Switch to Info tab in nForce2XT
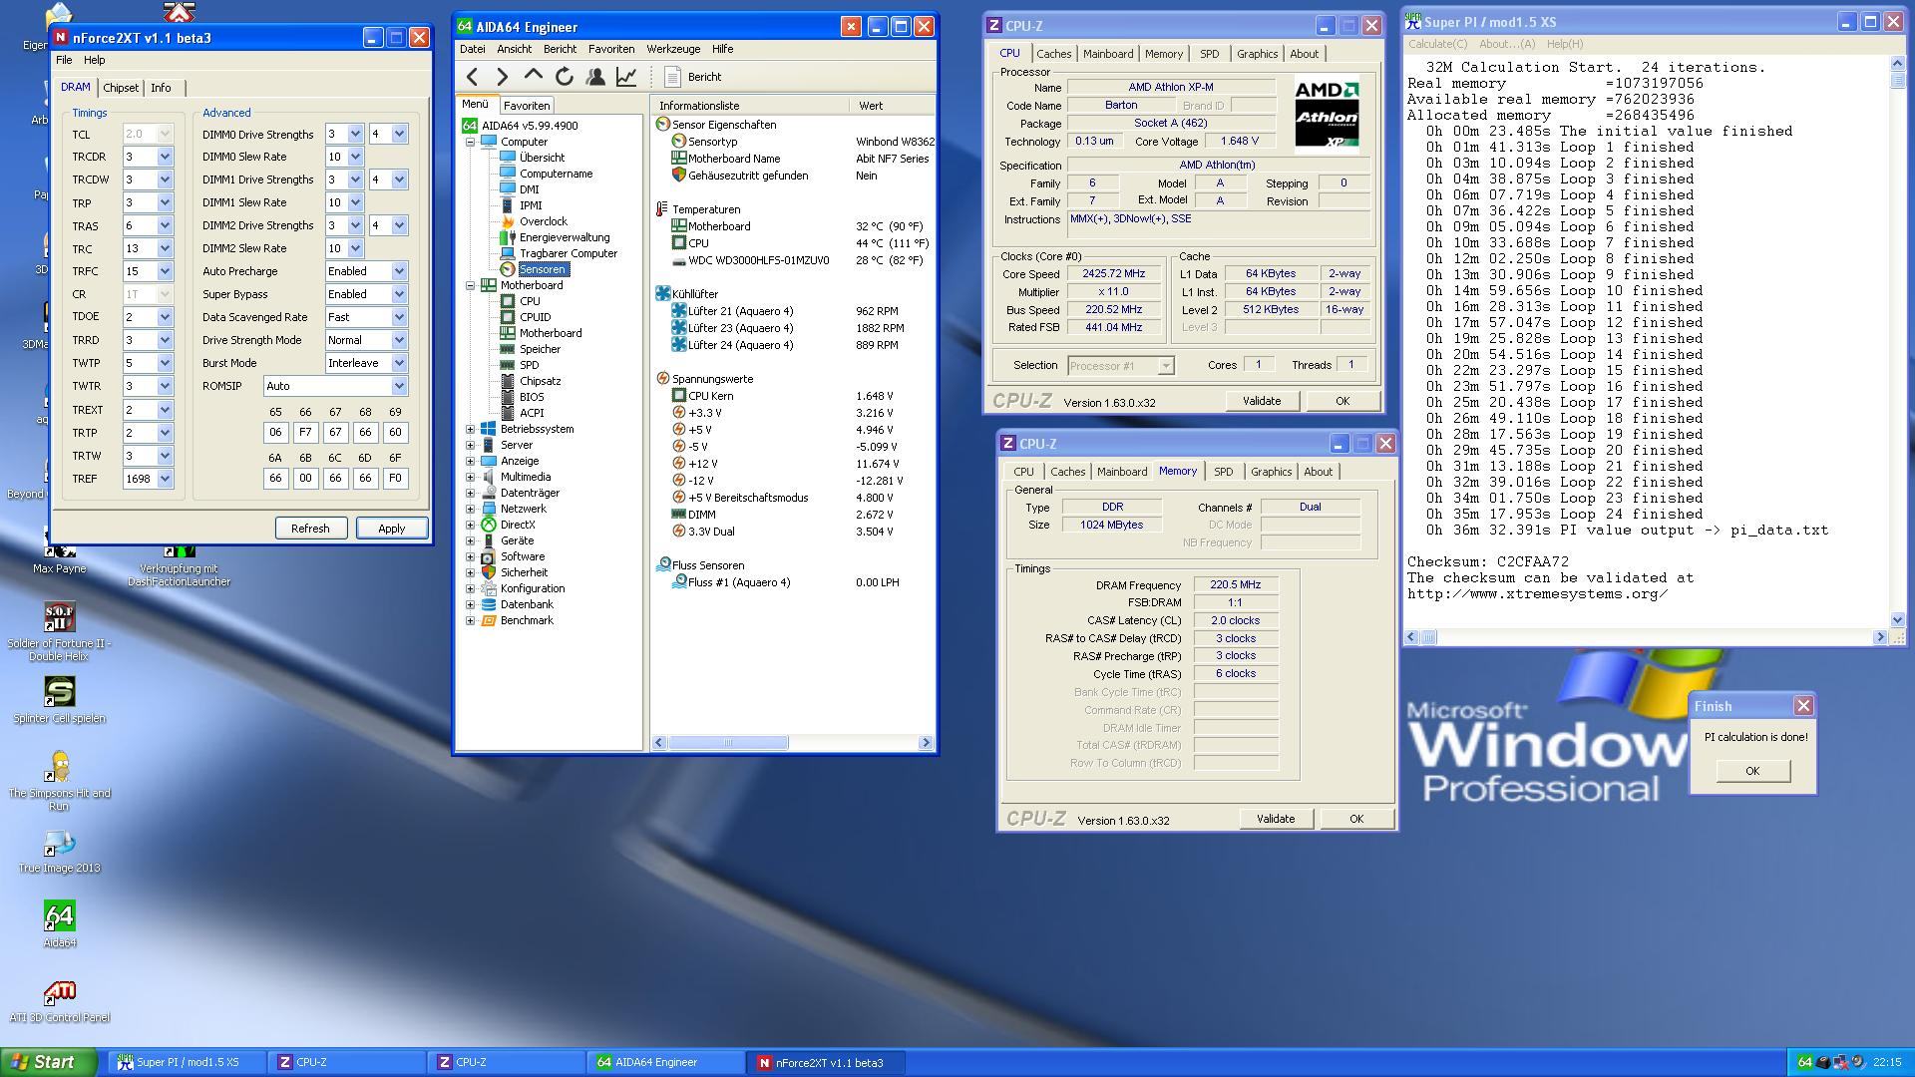The height and width of the screenshot is (1077, 1915). (161, 88)
